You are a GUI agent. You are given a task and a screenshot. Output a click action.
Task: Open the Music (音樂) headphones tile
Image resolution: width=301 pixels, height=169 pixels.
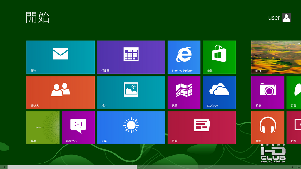tap(268, 128)
